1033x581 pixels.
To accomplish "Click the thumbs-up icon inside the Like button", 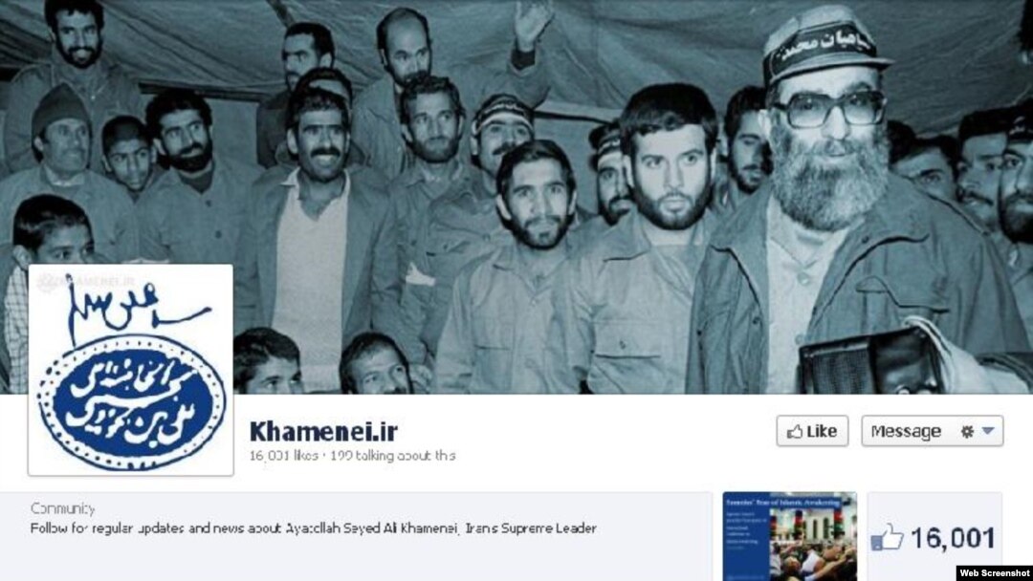I will click(795, 432).
